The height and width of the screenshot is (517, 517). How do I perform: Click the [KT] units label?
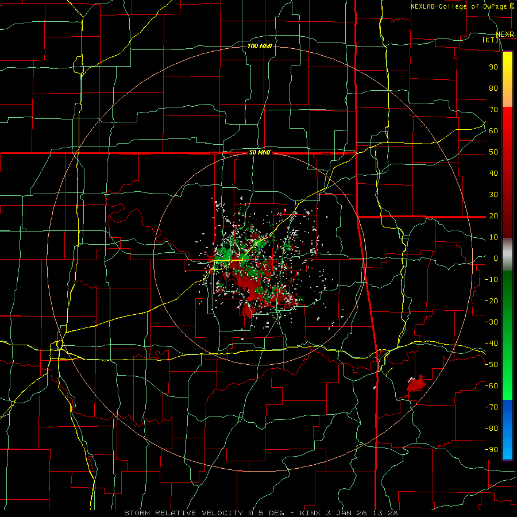(491, 40)
